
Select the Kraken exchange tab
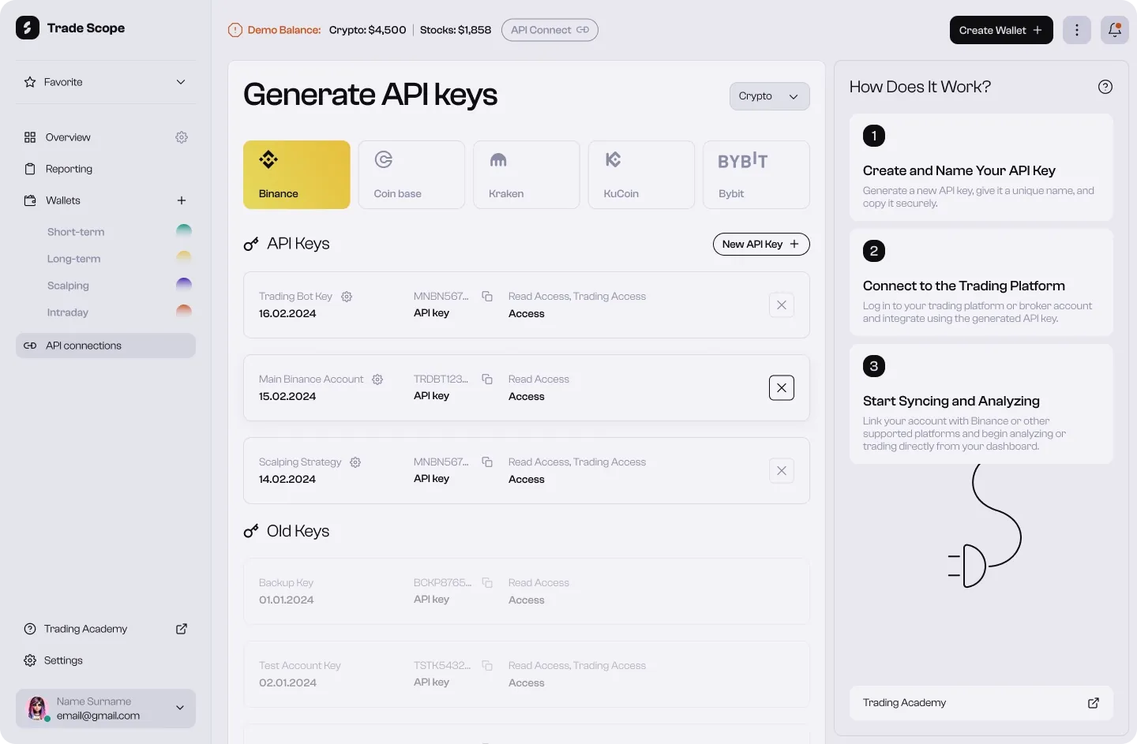pos(527,175)
